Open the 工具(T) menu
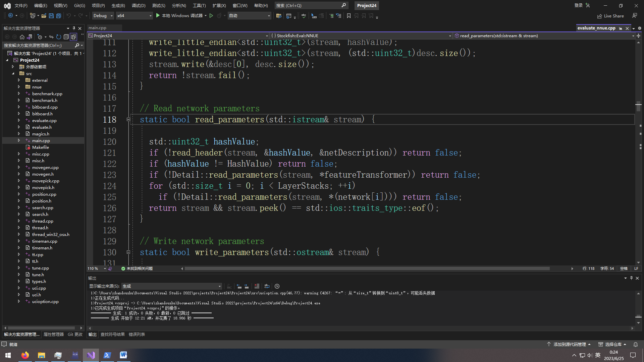This screenshot has width=644, height=362. click(199, 5)
